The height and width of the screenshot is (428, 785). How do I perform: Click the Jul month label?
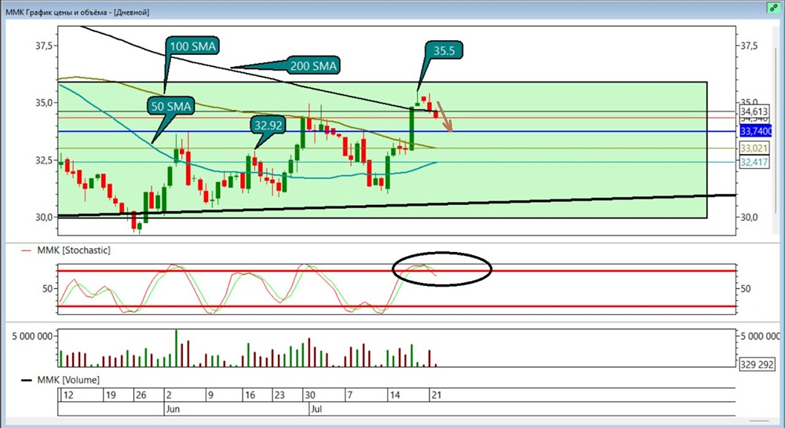point(316,409)
